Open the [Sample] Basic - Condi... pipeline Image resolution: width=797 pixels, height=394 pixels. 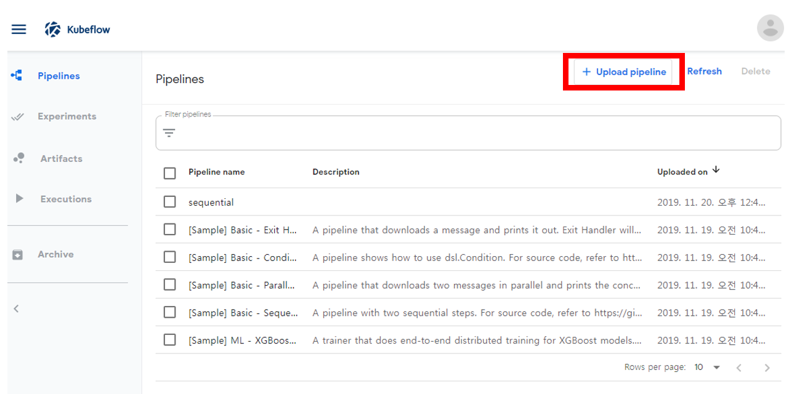click(x=243, y=258)
